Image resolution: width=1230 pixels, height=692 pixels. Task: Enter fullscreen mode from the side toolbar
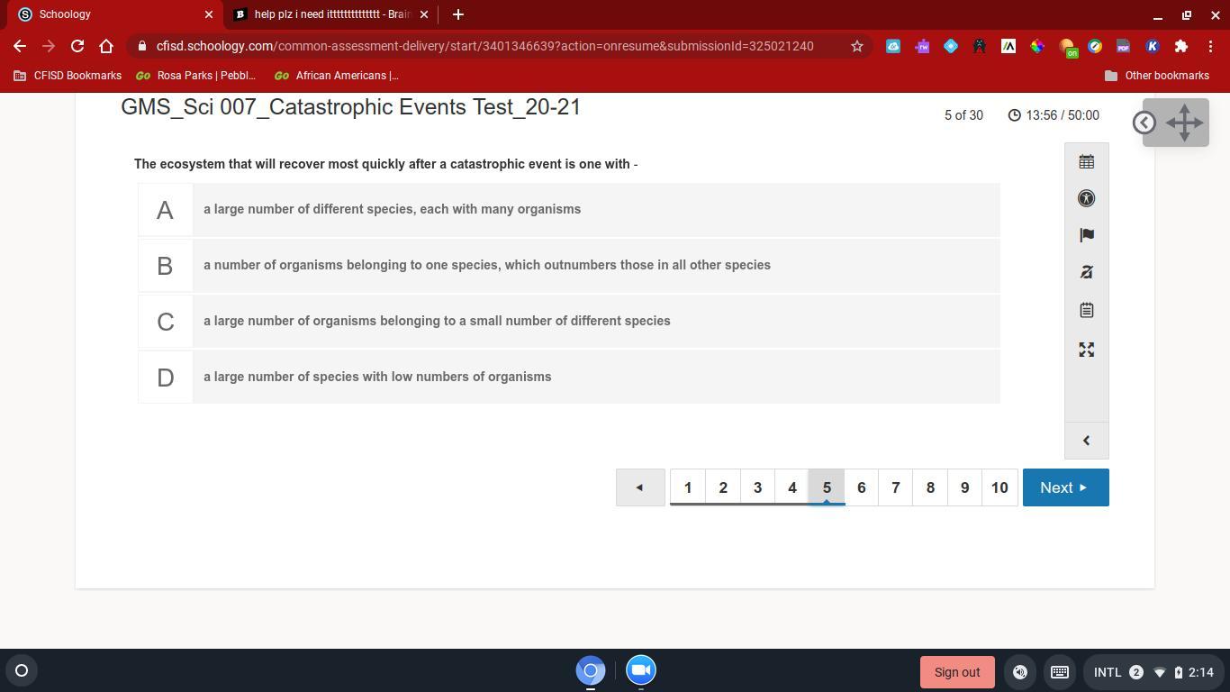pos(1086,350)
